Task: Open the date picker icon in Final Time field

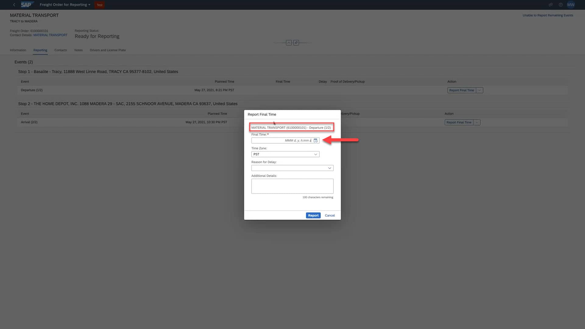Action: 316,140
